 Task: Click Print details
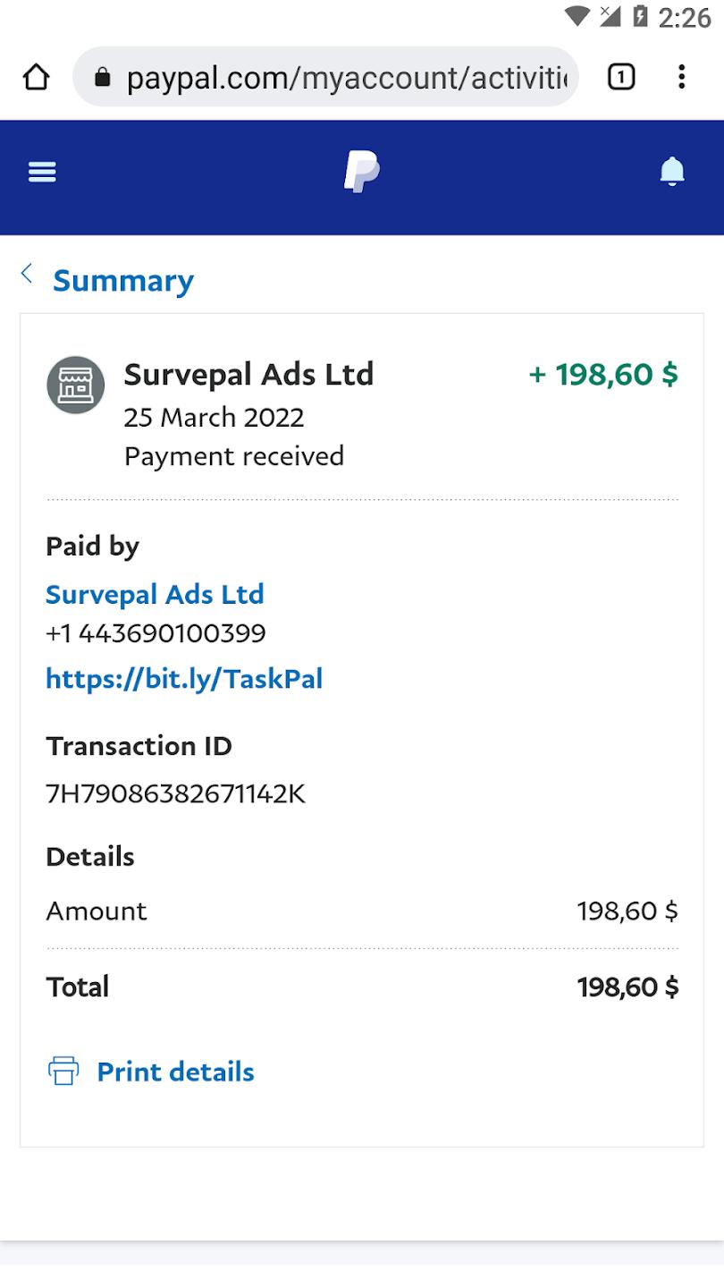click(175, 1072)
